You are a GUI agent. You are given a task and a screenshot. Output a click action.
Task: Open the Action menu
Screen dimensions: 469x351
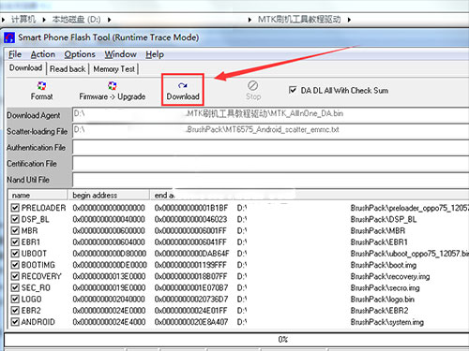coord(43,54)
